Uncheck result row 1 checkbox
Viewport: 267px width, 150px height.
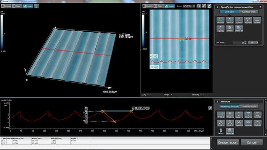pyautogui.click(x=2, y=141)
